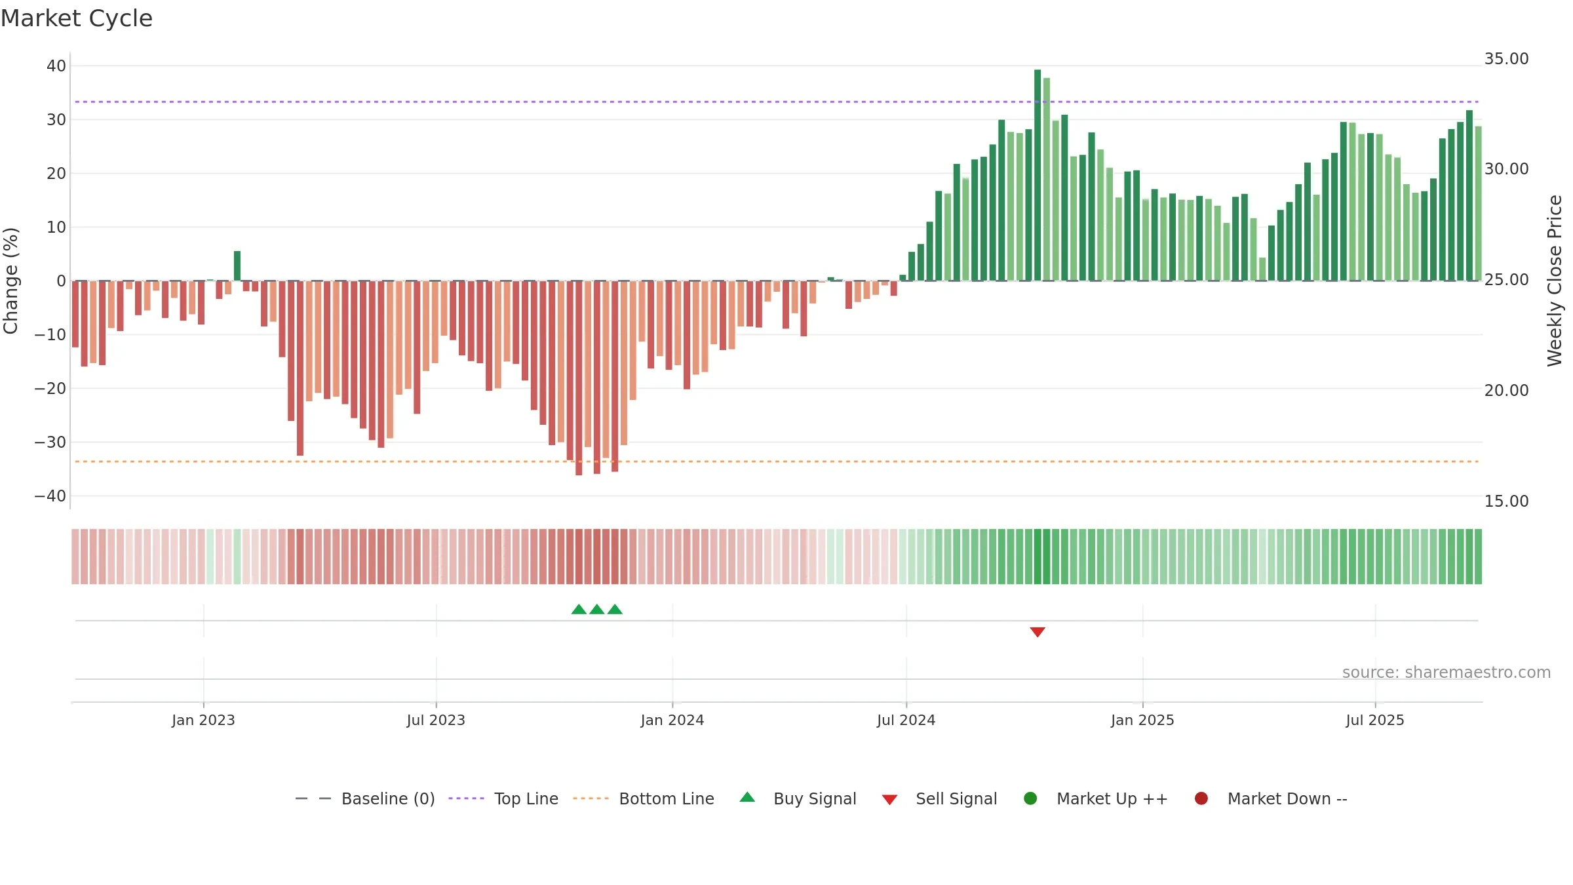Toggle the Bottom Line legend entry
1573x885 pixels.
tap(643, 798)
